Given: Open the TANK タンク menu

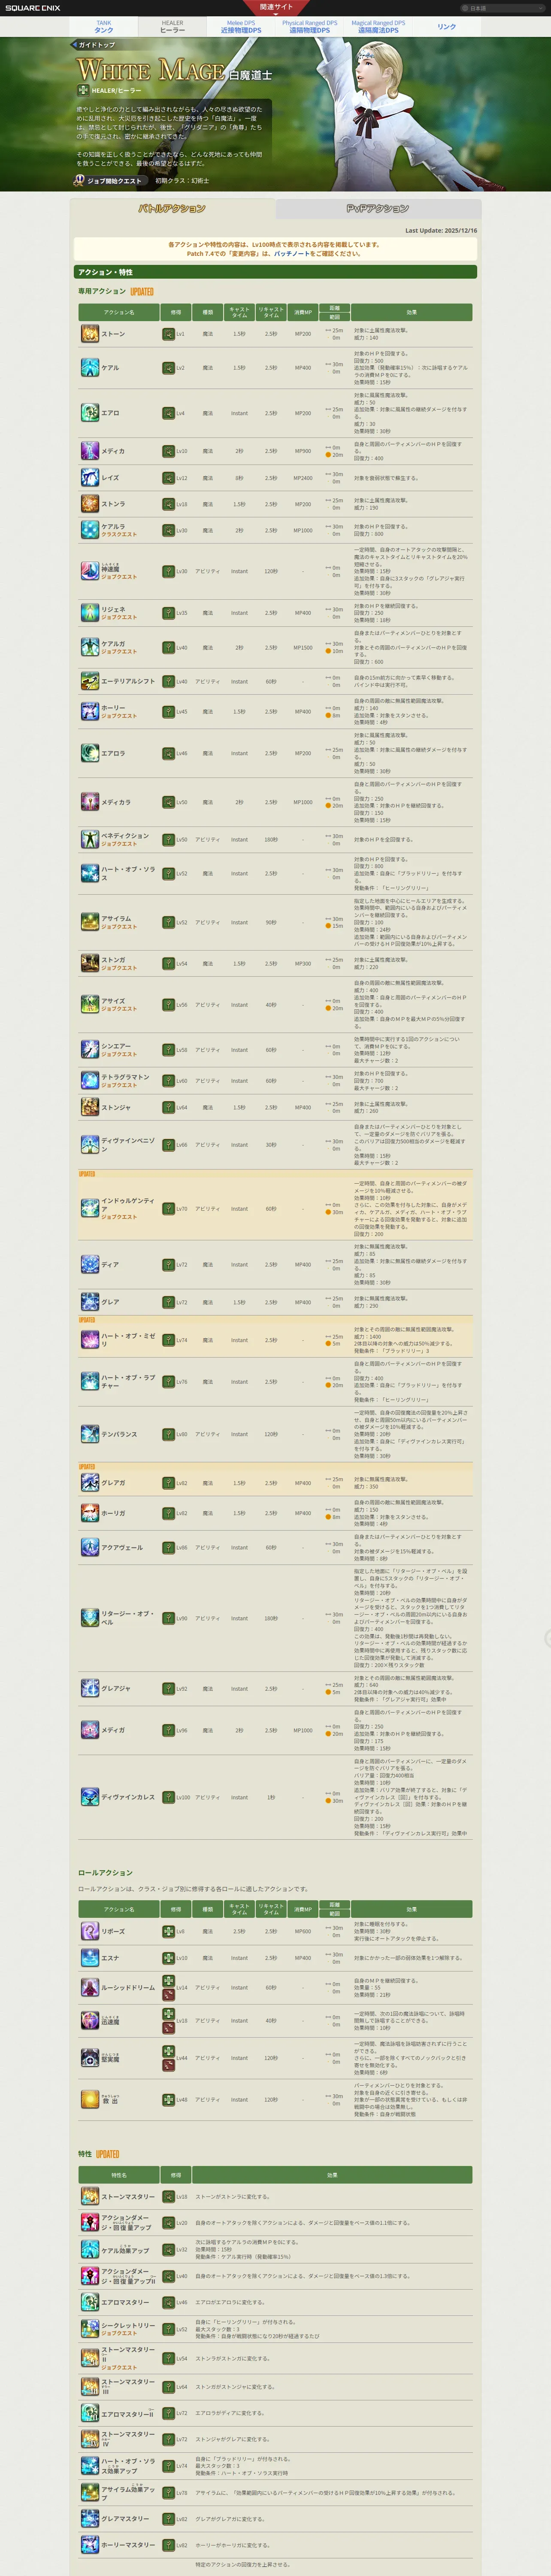Looking at the screenshot, I should coord(104,27).
